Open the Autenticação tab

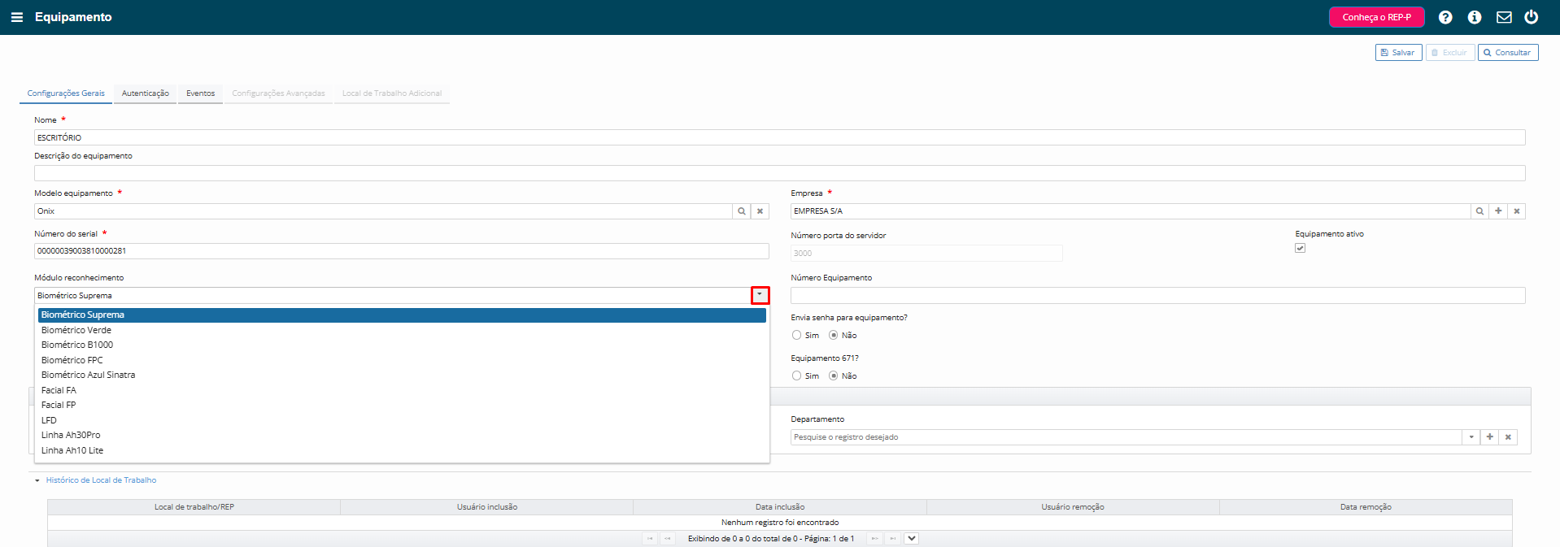146,93
